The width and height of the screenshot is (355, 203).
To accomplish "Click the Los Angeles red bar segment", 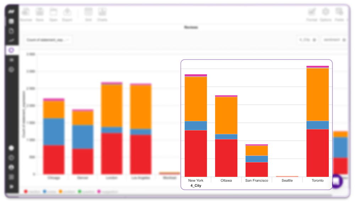I will tap(141, 155).
